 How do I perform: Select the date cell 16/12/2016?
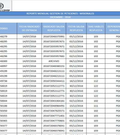coord(76,81)
